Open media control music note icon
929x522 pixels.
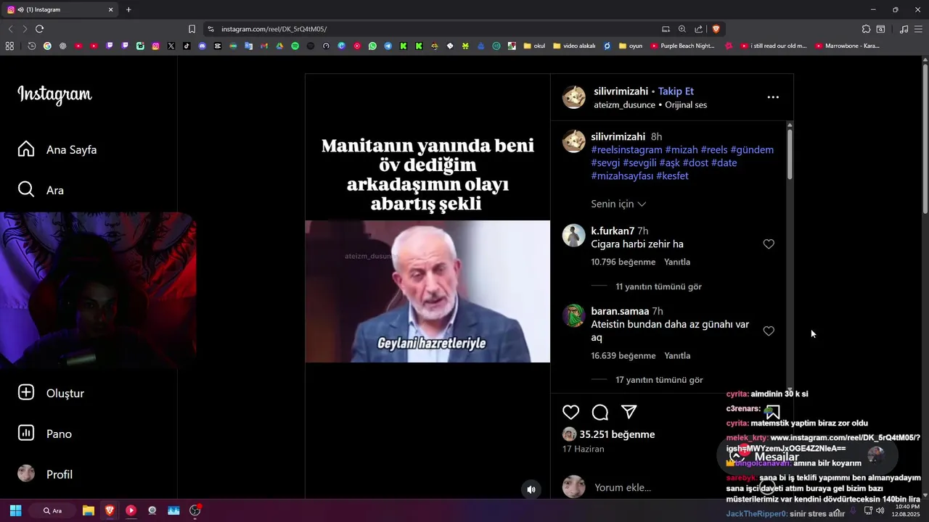tap(904, 29)
